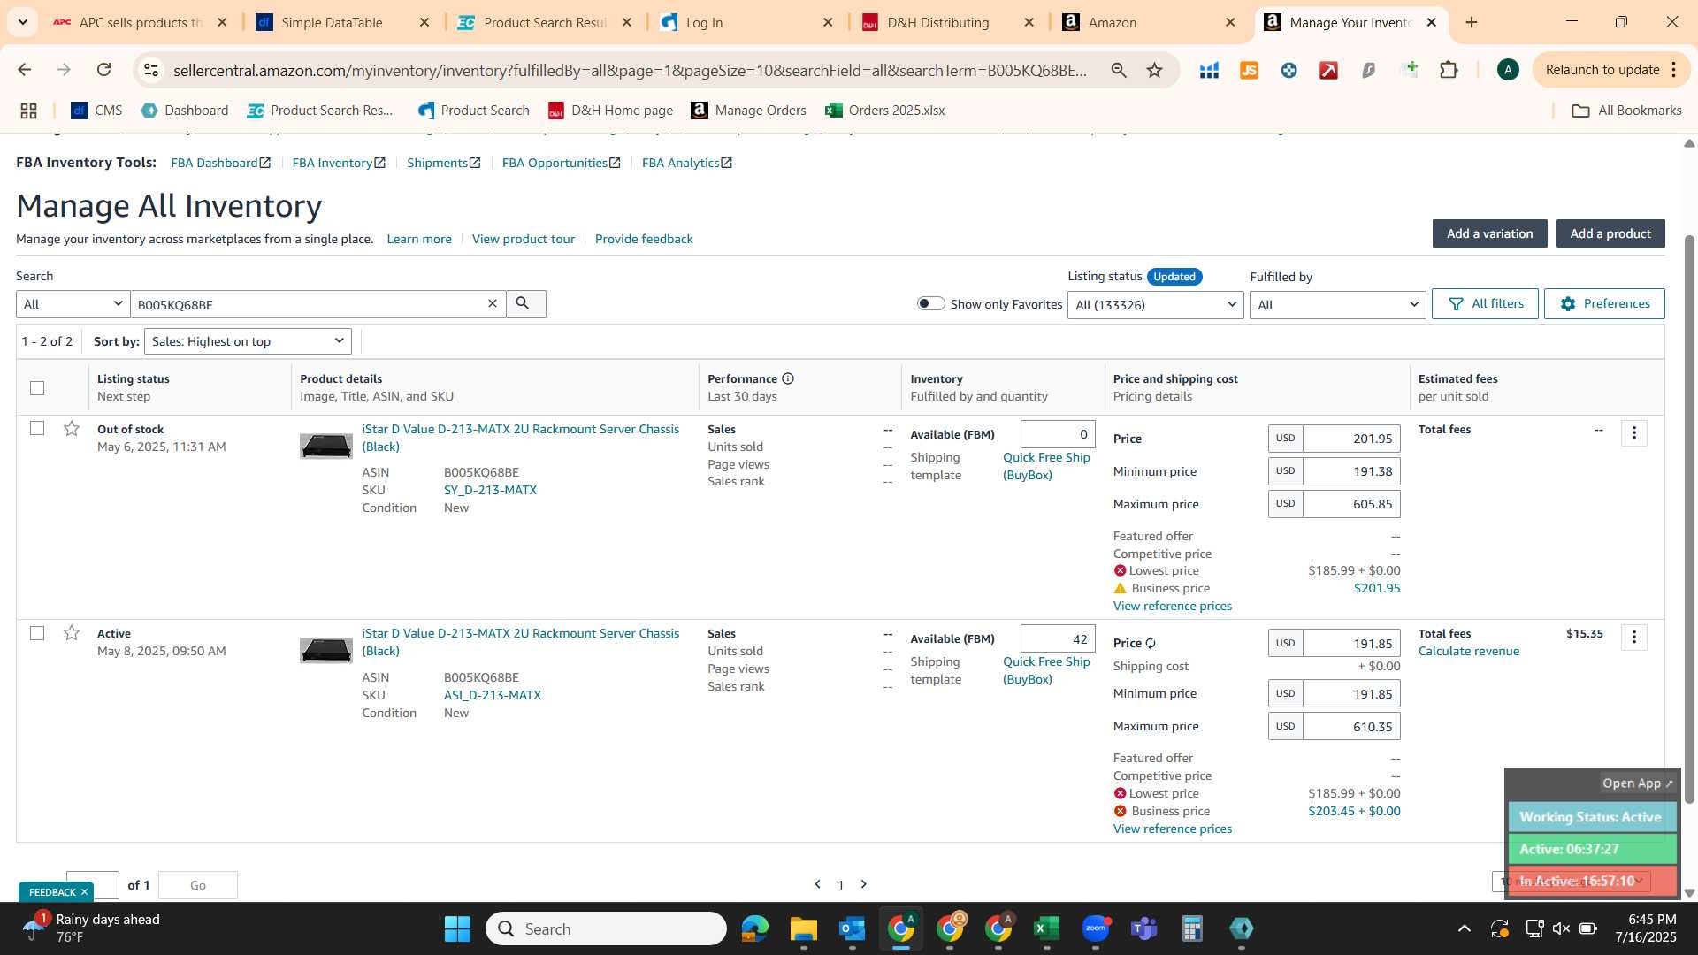The image size is (1698, 955).
Task: Open SKU link ASI_D-213-MATX
Action: pyautogui.click(x=493, y=695)
